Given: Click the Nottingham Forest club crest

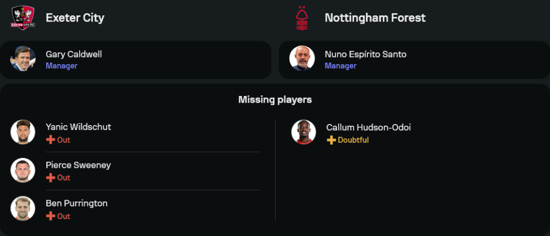Looking at the screenshot, I should pos(302,18).
